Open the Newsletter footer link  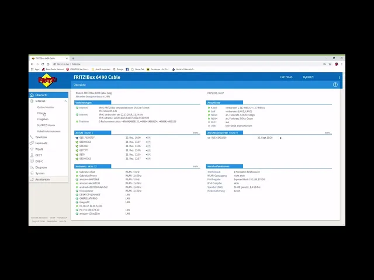pyautogui.click(x=52, y=222)
